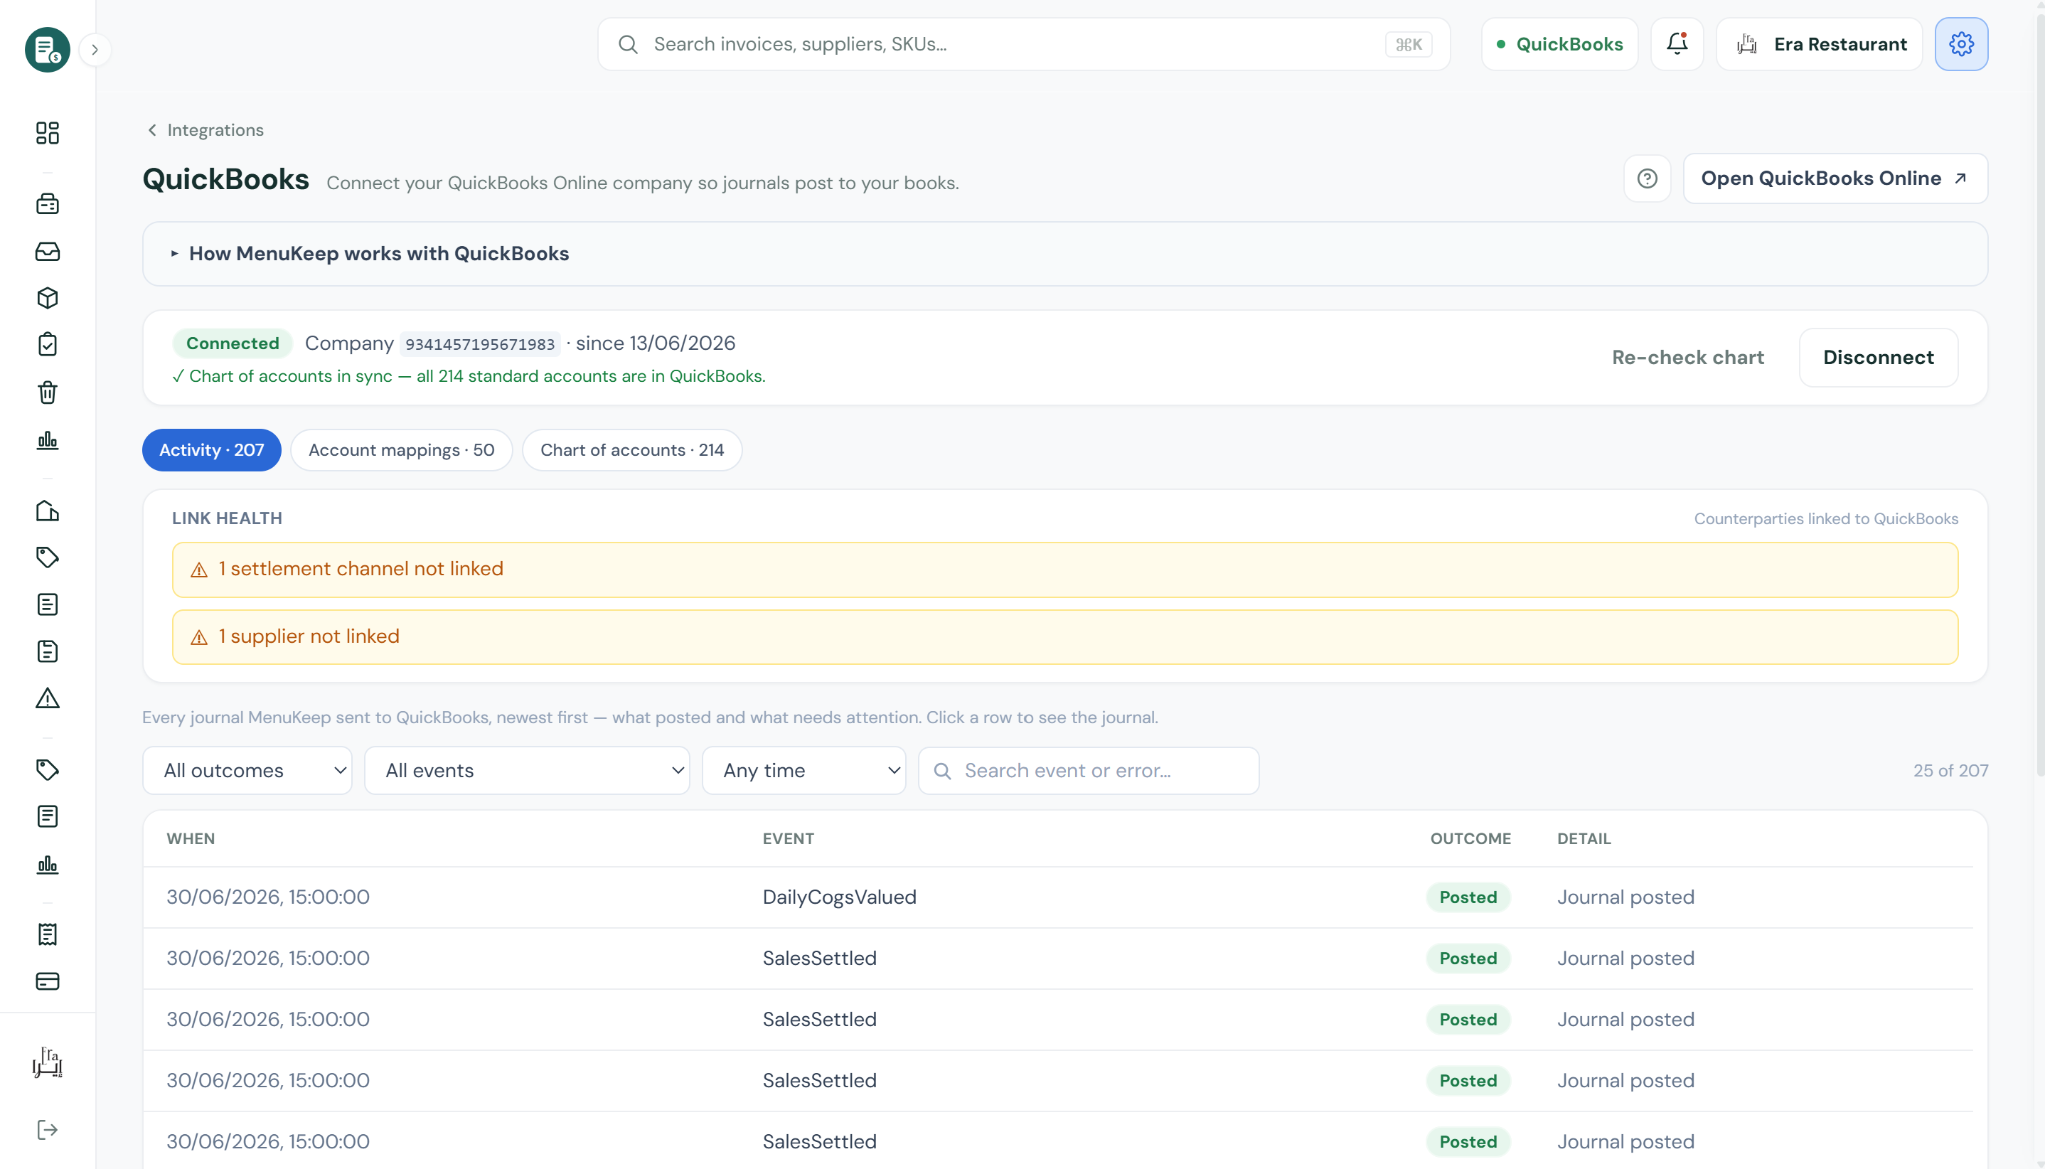Open the receipt icon in sidebar
The width and height of the screenshot is (2045, 1169).
pyautogui.click(x=48, y=934)
